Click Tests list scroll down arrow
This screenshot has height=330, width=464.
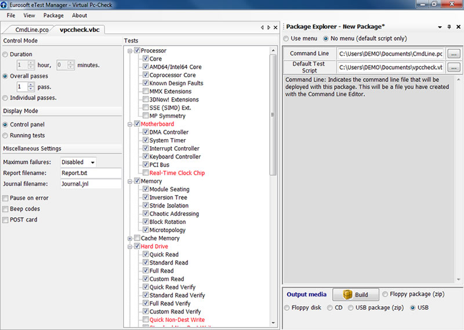click(x=273, y=323)
